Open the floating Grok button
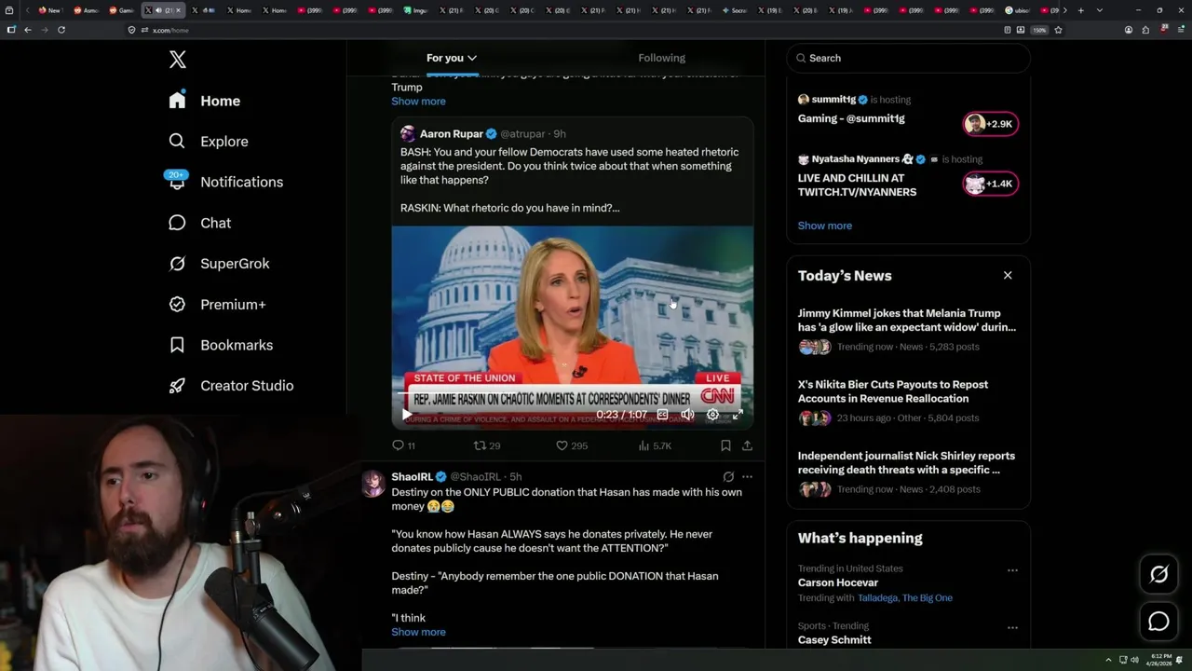 click(1158, 574)
